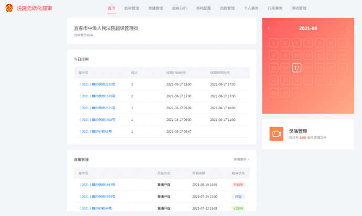Select day 10 in the calendar
Image resolution: width=362 pixels, height=216 pixels.
point(296,55)
